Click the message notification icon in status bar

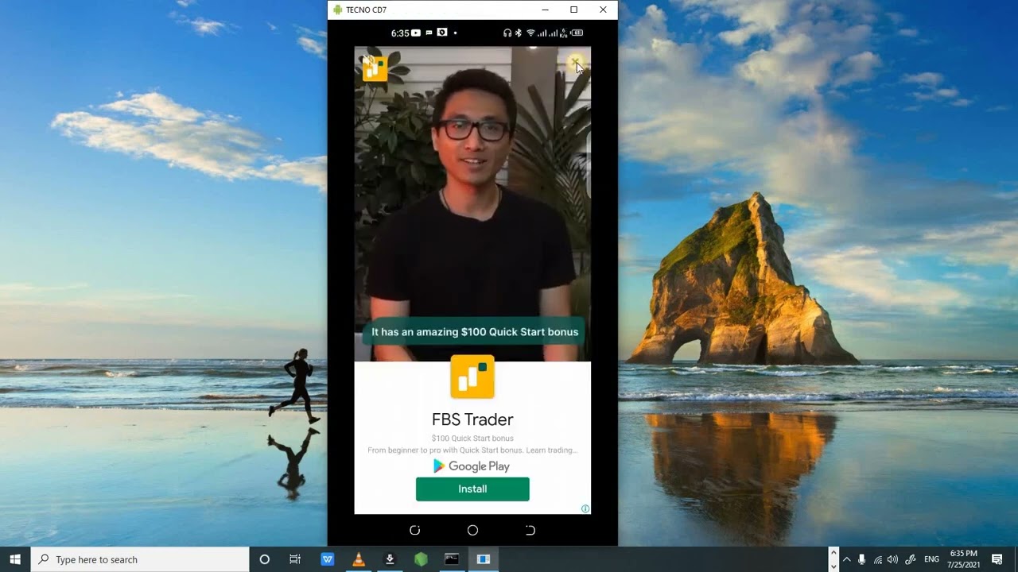tap(429, 33)
